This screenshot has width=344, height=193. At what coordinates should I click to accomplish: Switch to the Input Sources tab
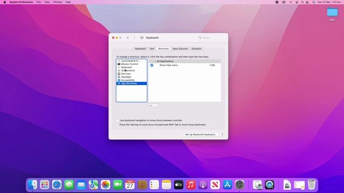click(x=180, y=49)
